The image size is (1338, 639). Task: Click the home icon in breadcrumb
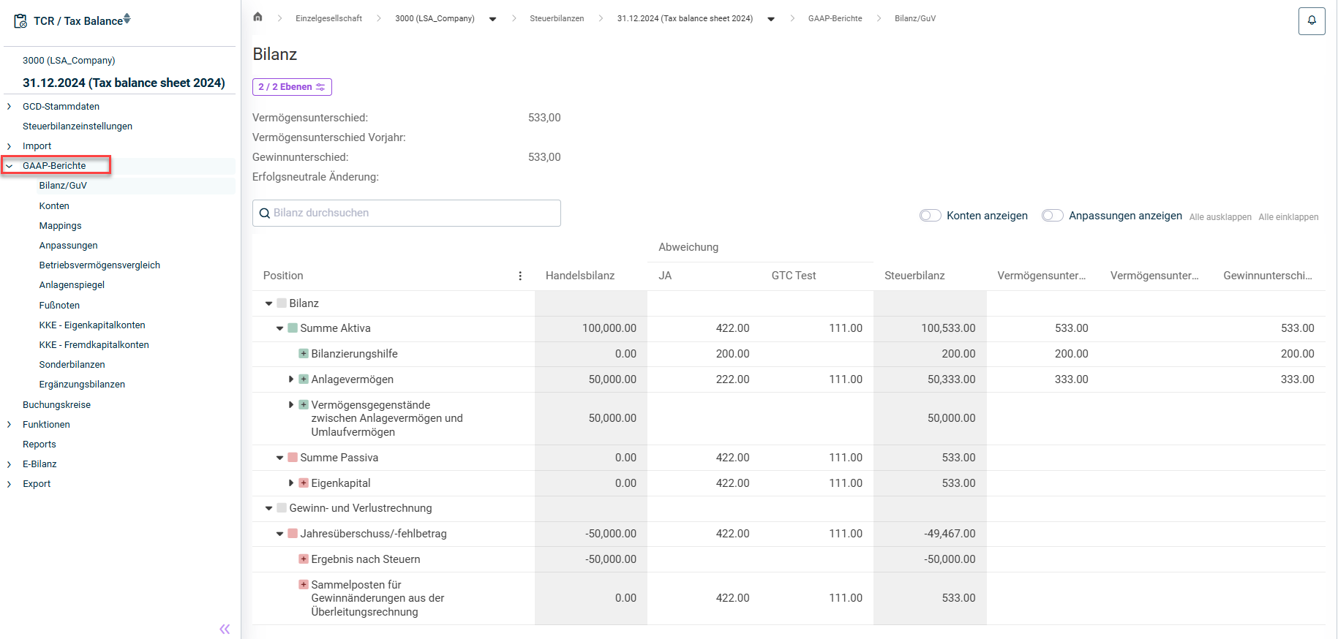pyautogui.click(x=258, y=17)
